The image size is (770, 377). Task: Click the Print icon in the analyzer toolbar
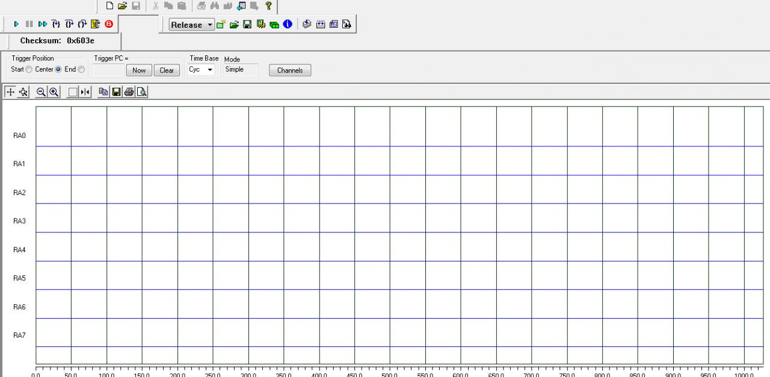point(129,92)
